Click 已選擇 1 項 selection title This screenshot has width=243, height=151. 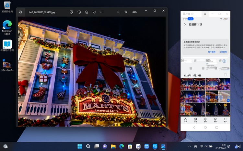click(195, 24)
